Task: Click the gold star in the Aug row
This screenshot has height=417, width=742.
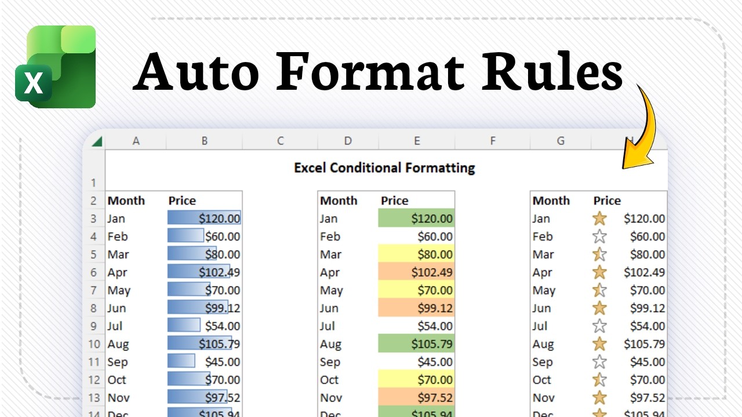Action: pos(599,344)
